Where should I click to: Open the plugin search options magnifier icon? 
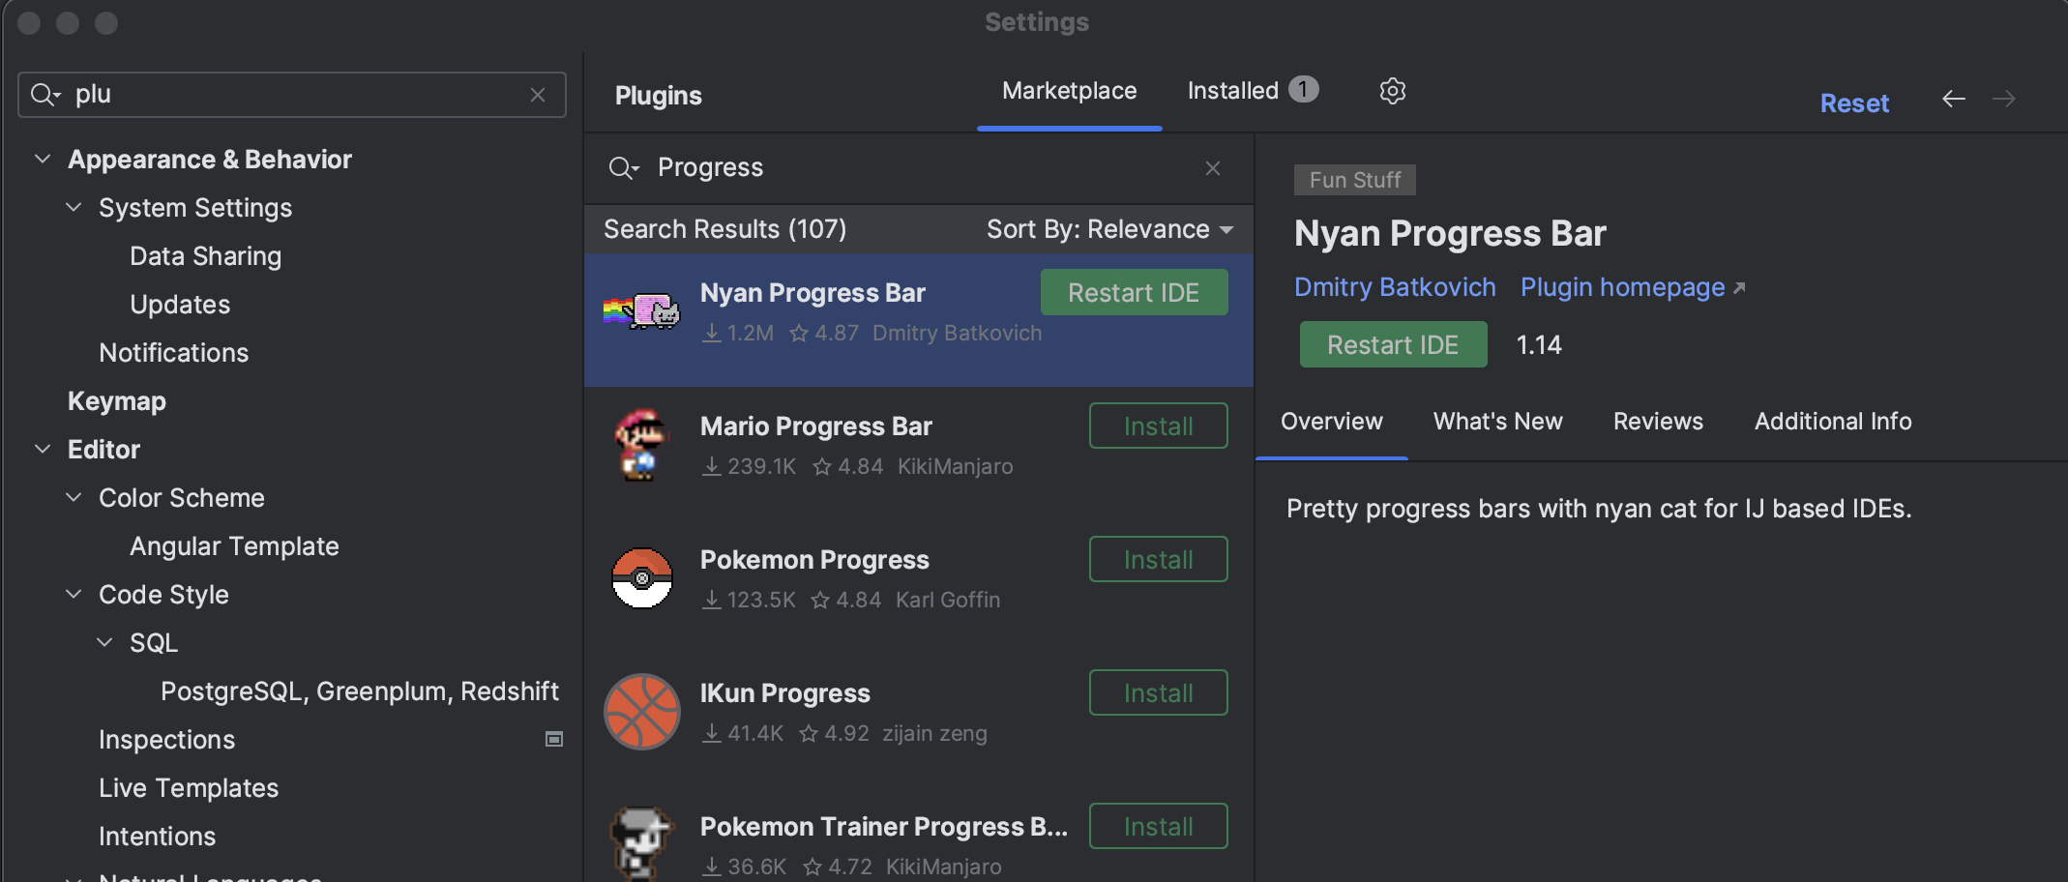point(624,168)
